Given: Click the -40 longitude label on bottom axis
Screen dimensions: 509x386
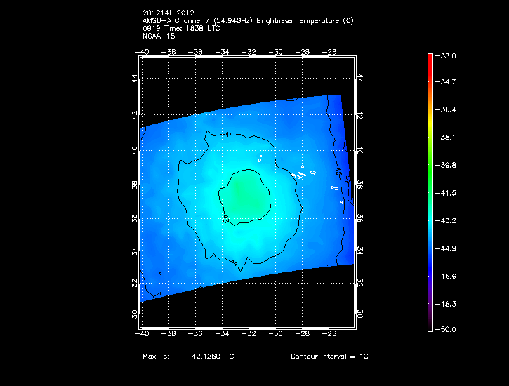Looking at the screenshot, I should (x=142, y=334).
